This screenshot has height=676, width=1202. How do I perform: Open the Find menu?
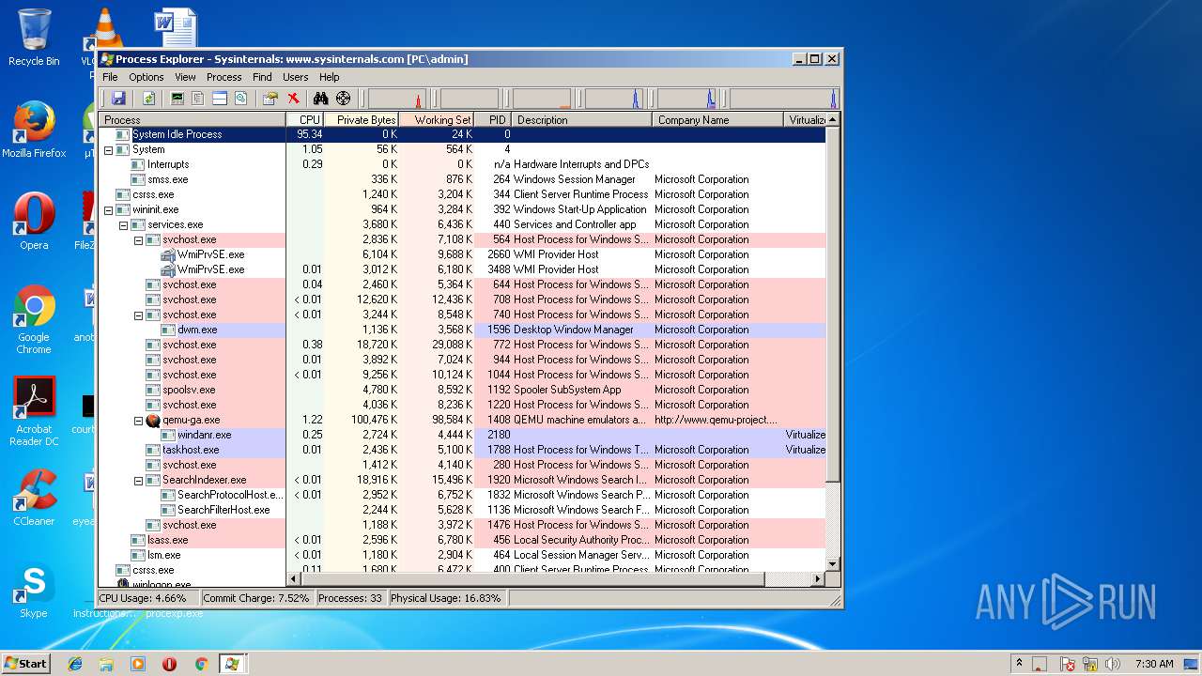[262, 77]
